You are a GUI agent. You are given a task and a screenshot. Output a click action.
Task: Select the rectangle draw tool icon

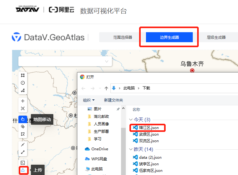23,75
